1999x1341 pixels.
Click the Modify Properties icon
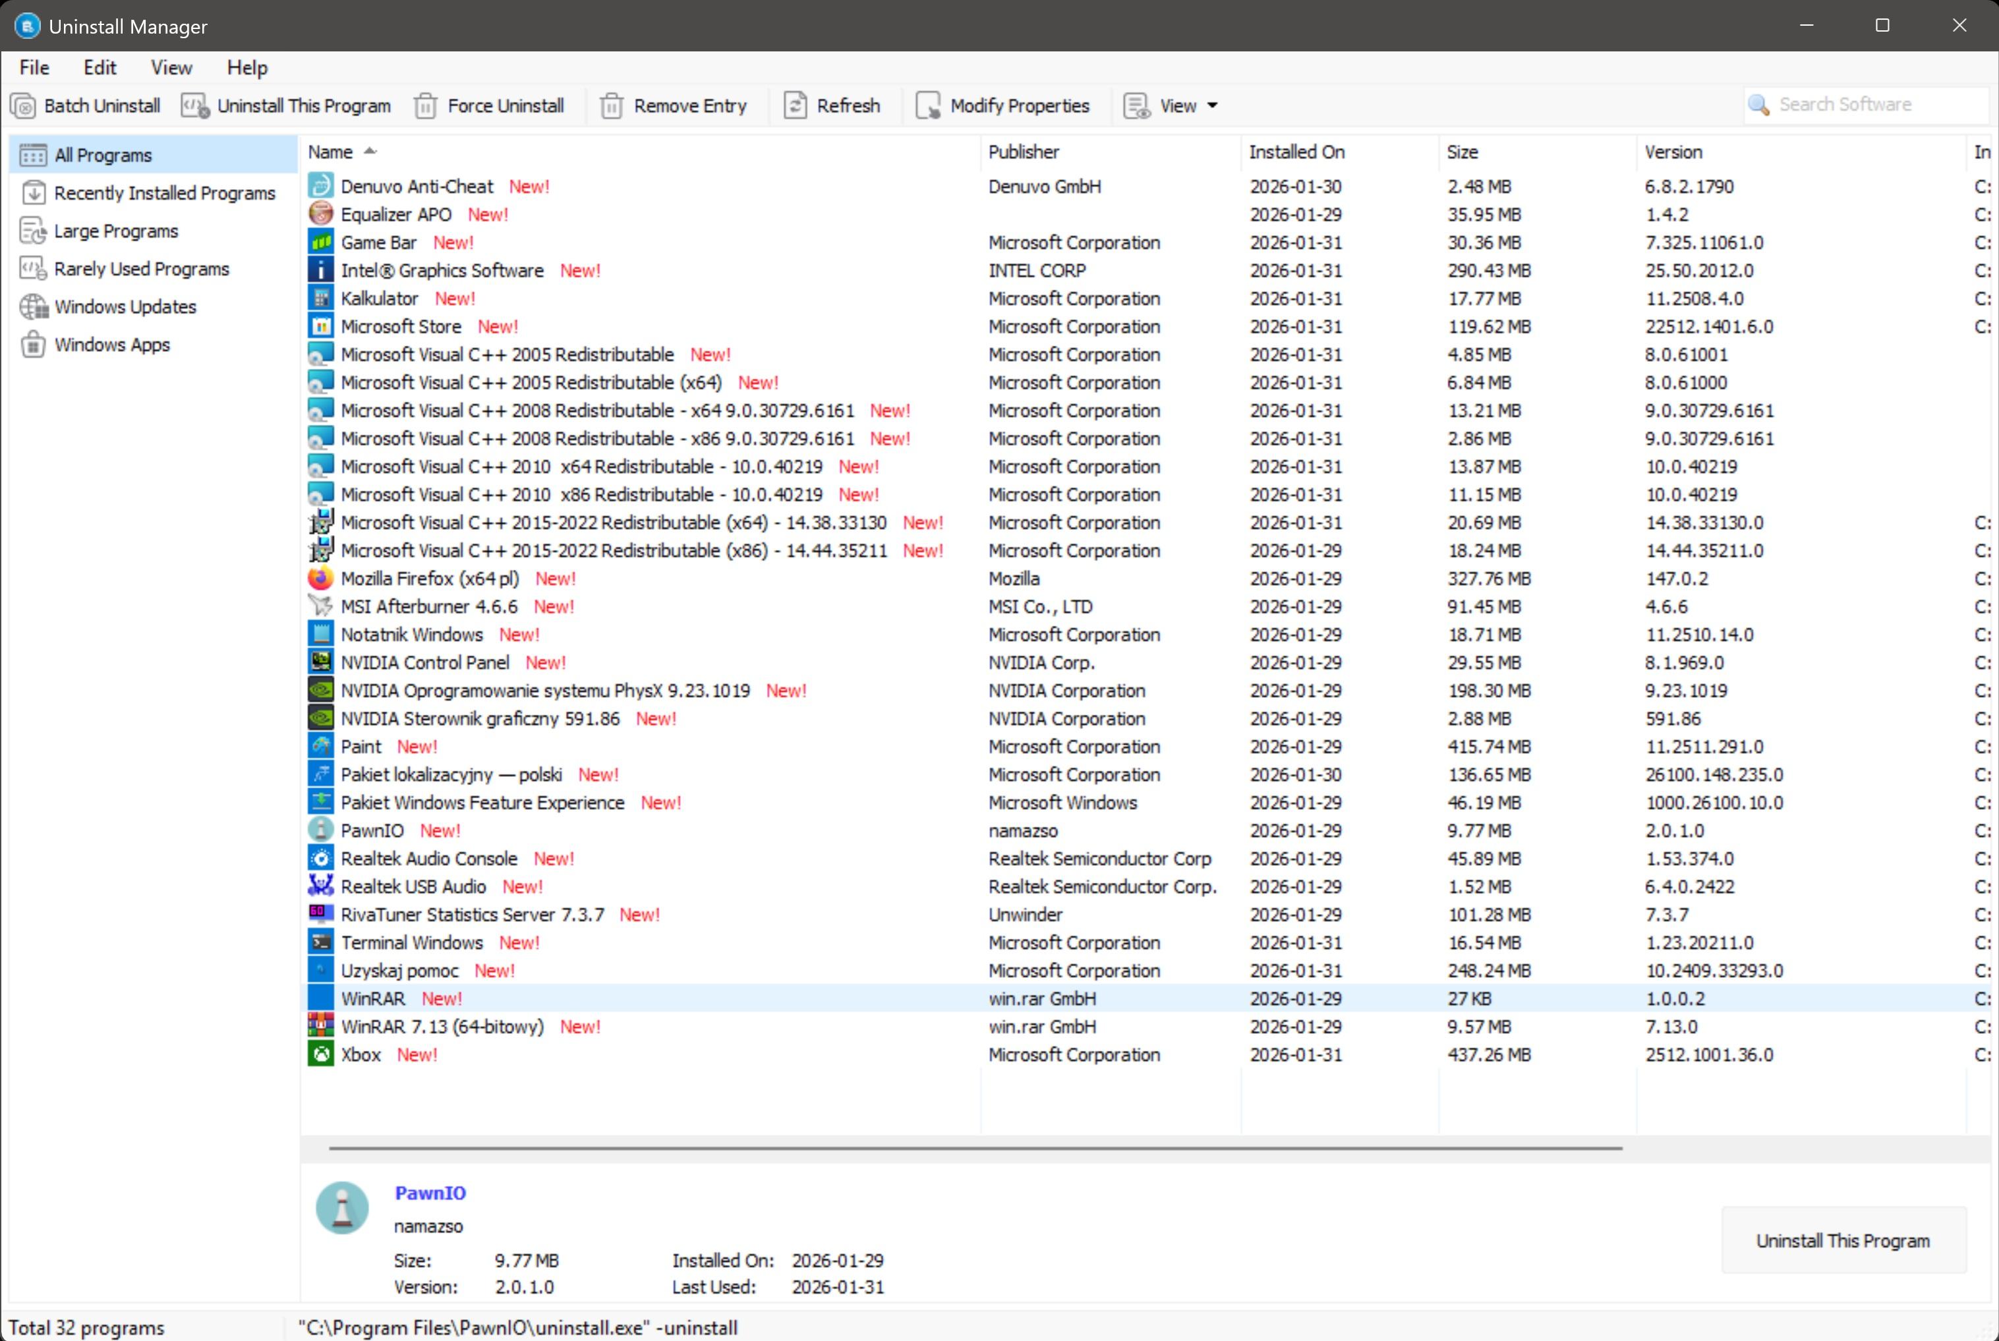[x=928, y=106]
